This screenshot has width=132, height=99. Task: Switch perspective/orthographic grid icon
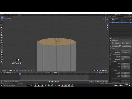(x=107, y=29)
